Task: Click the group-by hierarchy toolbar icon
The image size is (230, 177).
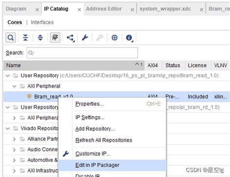Action: pyautogui.click(x=70, y=38)
